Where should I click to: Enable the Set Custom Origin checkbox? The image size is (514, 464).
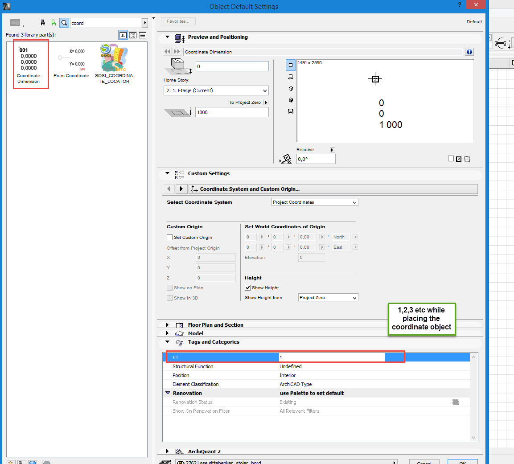[x=169, y=238]
